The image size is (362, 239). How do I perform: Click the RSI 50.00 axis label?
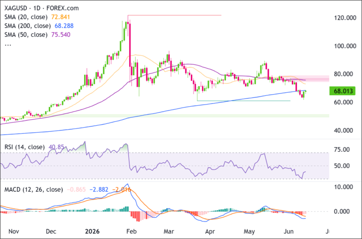pyautogui.click(x=342, y=166)
